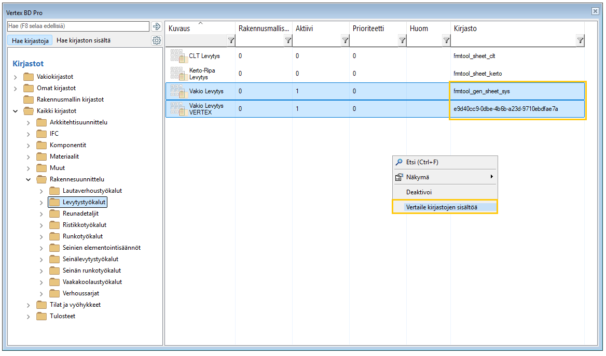This screenshot has height=356, width=606.
Task: Click into the Hae search field
Action: (78, 26)
